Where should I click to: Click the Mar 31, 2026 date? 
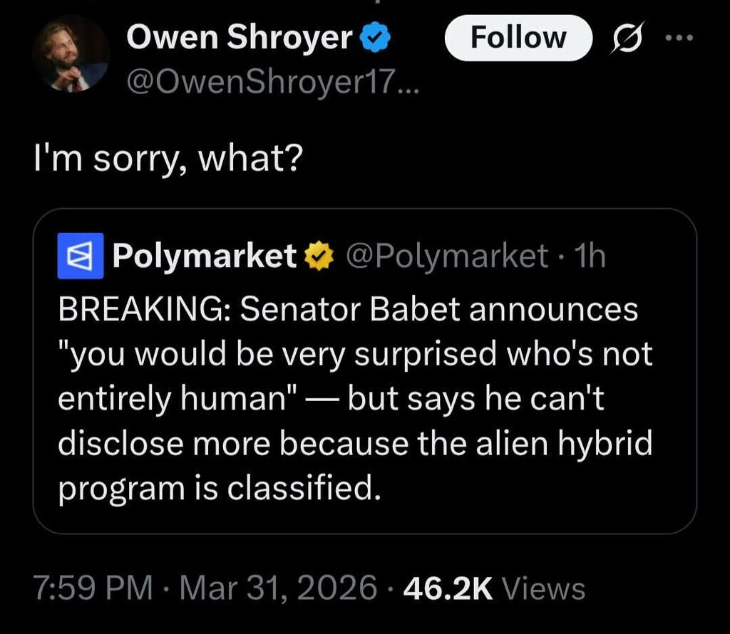click(x=278, y=588)
